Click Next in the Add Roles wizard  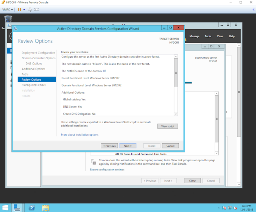click(168, 181)
